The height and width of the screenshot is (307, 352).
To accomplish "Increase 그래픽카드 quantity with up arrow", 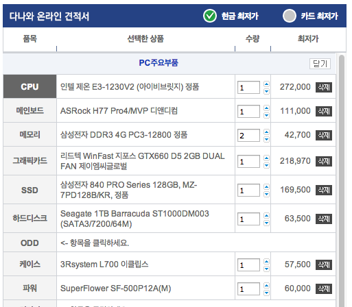I will tap(266, 158).
